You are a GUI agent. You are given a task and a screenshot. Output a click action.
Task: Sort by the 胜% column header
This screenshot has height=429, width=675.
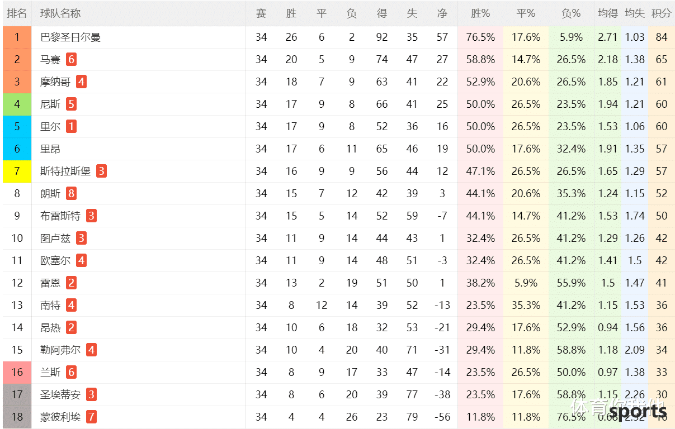click(x=480, y=13)
